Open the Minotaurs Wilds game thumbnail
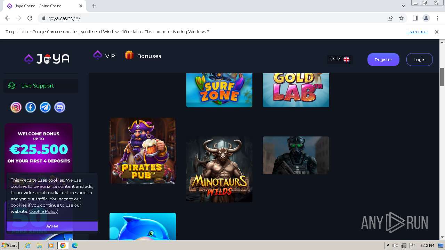This screenshot has width=445, height=250. (x=219, y=169)
